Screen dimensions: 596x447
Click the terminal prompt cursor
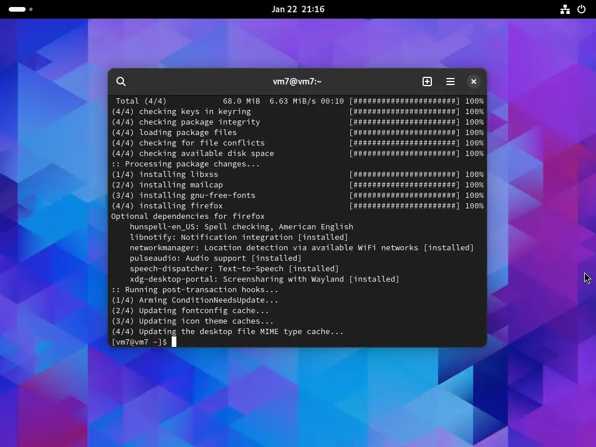click(173, 342)
